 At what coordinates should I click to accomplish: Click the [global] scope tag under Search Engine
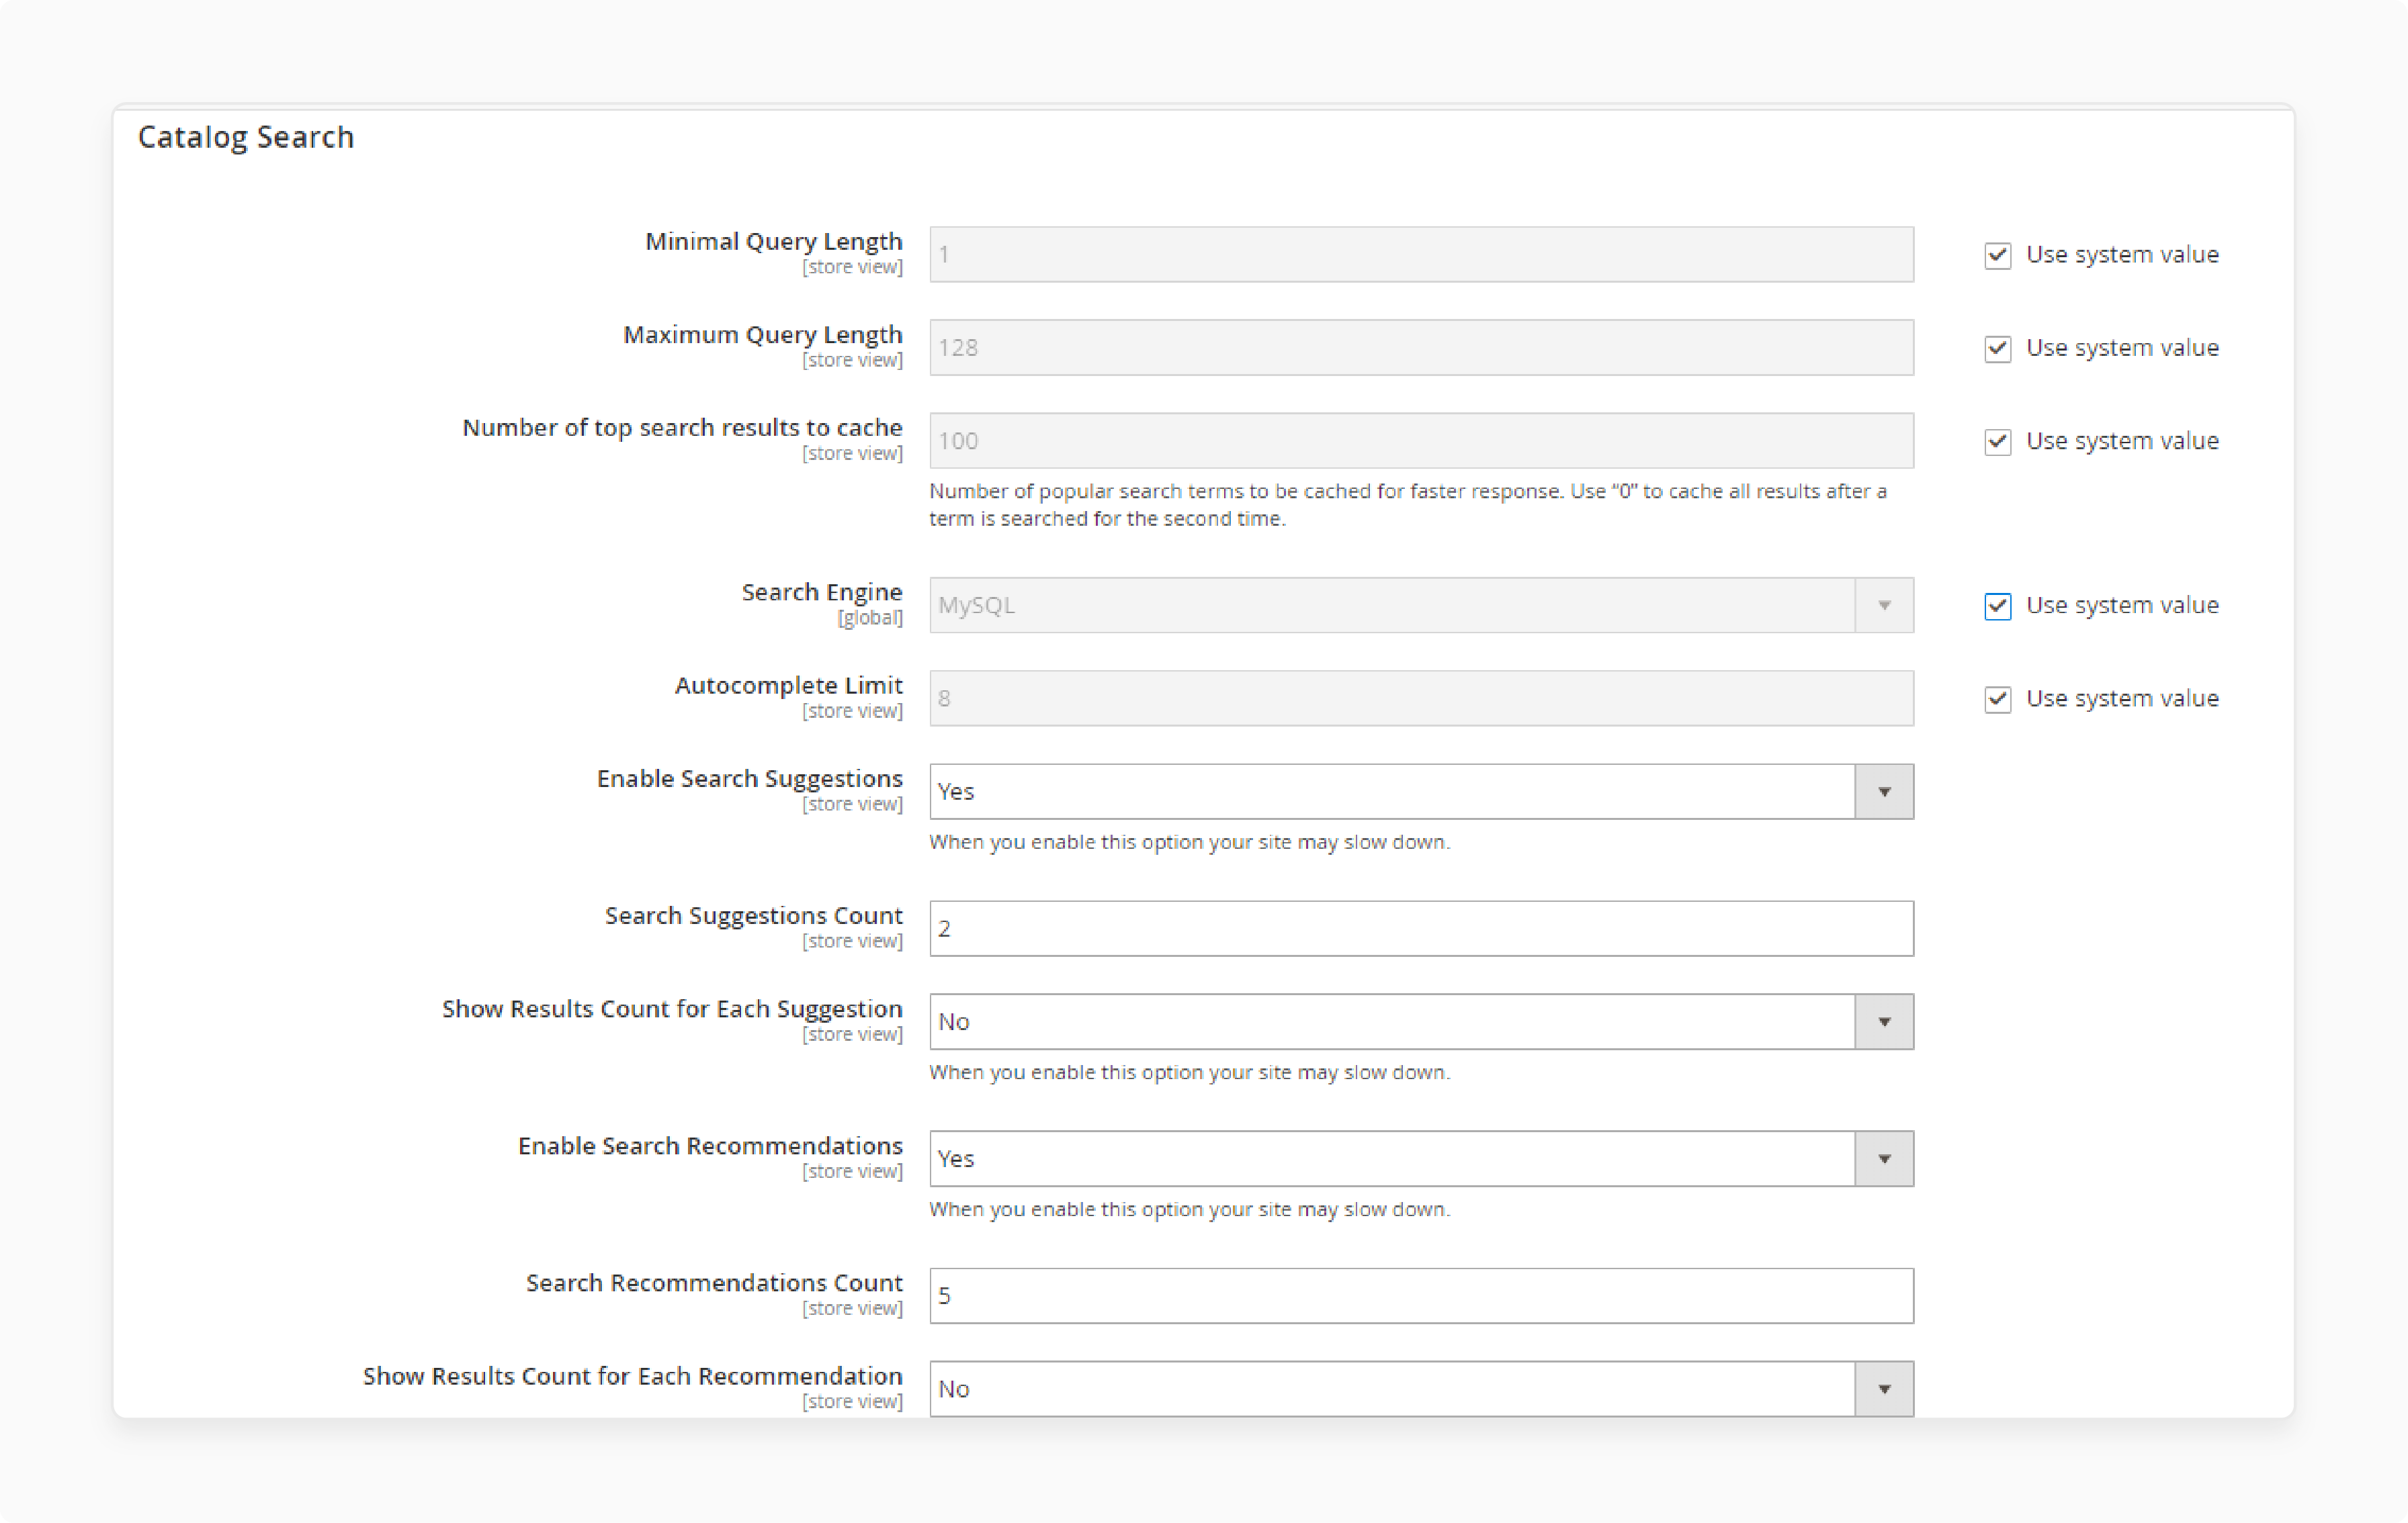tap(870, 618)
